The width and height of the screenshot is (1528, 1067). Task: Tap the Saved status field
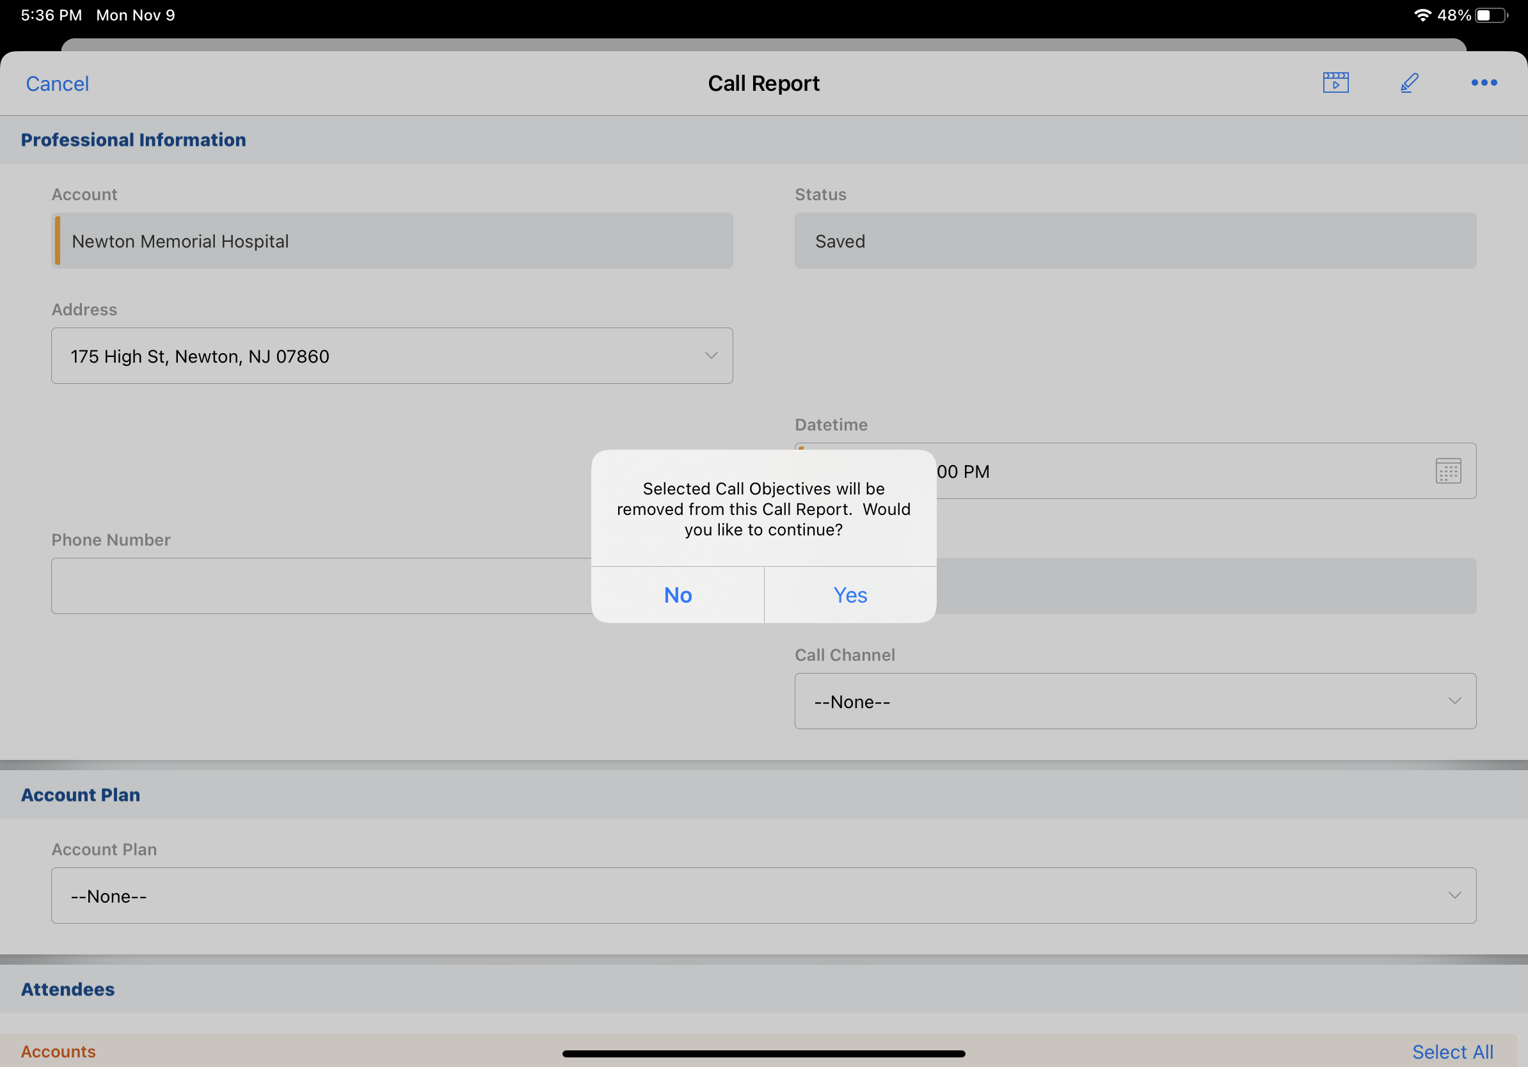pyautogui.click(x=1134, y=241)
